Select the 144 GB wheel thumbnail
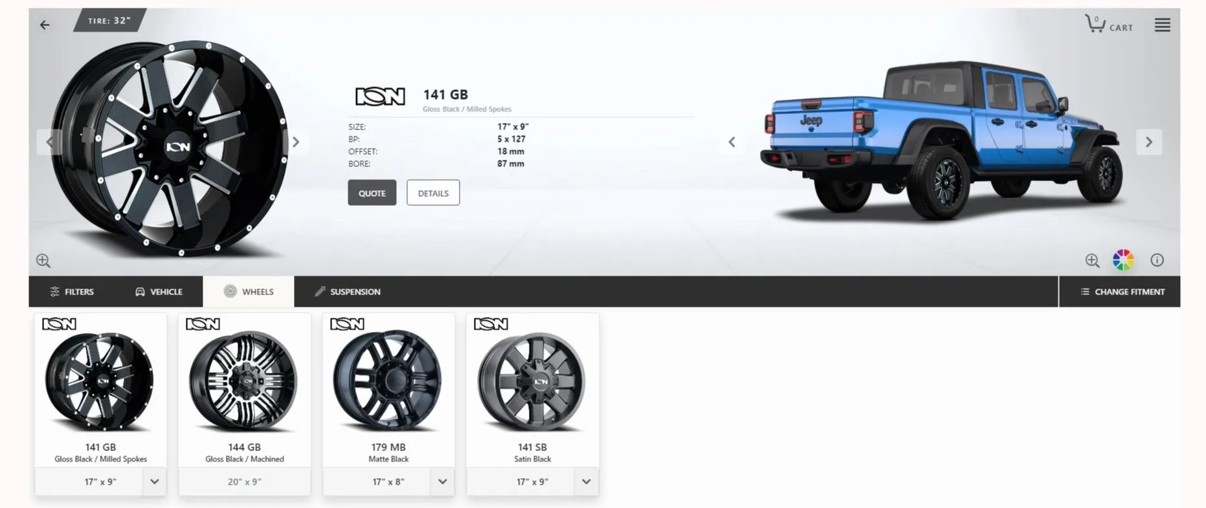The height and width of the screenshot is (508, 1206). [x=244, y=381]
